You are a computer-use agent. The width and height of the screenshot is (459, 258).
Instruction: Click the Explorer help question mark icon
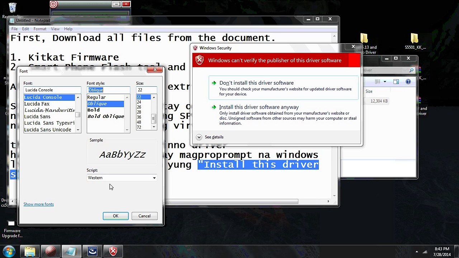coord(408,82)
